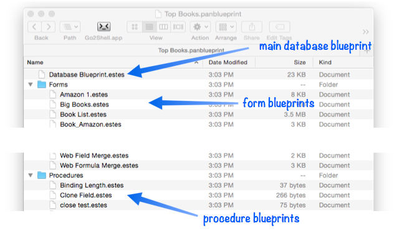397x231 pixels.
Task: Collapse the Forms folder triangle
Action: [x=31, y=85]
